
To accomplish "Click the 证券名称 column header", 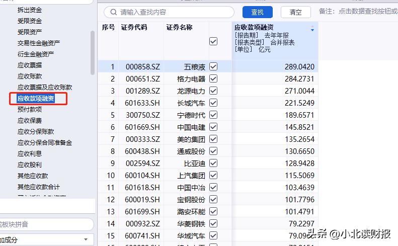I will click(179, 27).
